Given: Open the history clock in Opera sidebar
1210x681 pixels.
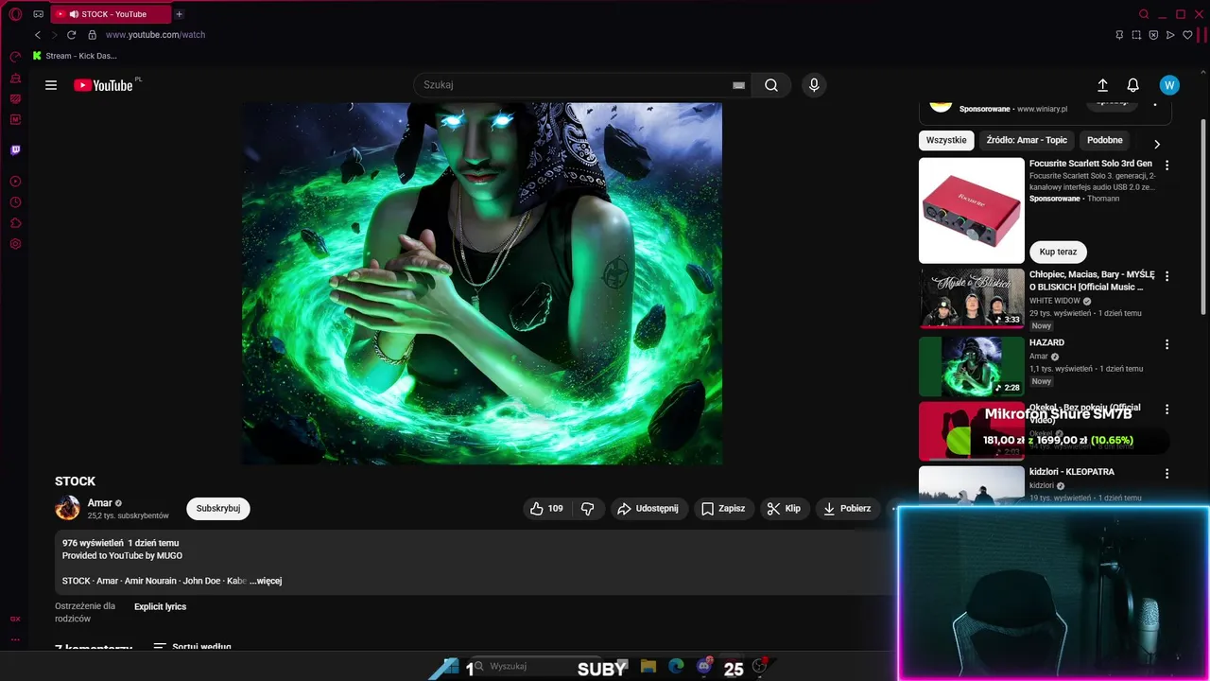Looking at the screenshot, I should click(x=15, y=202).
